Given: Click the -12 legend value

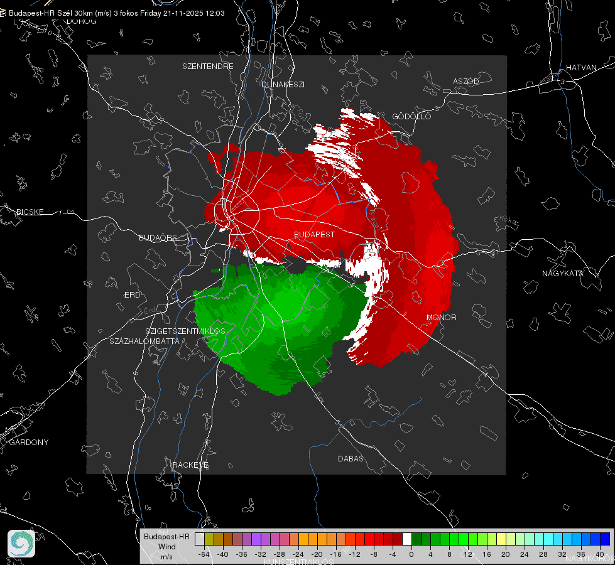Looking at the screenshot, I should [x=354, y=554].
